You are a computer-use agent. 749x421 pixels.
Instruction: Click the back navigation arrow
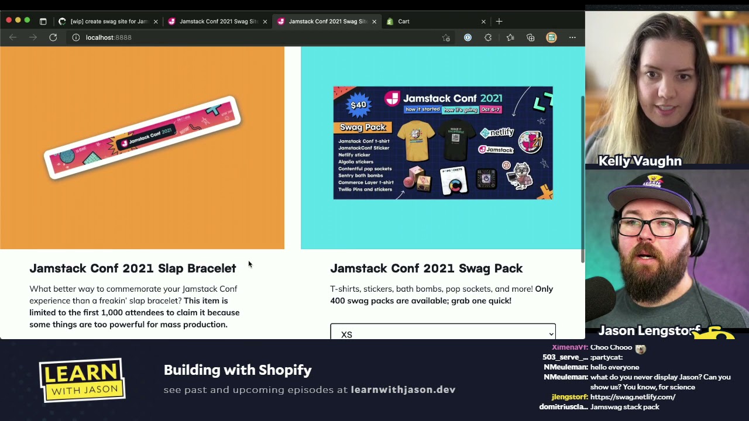pyautogui.click(x=13, y=37)
